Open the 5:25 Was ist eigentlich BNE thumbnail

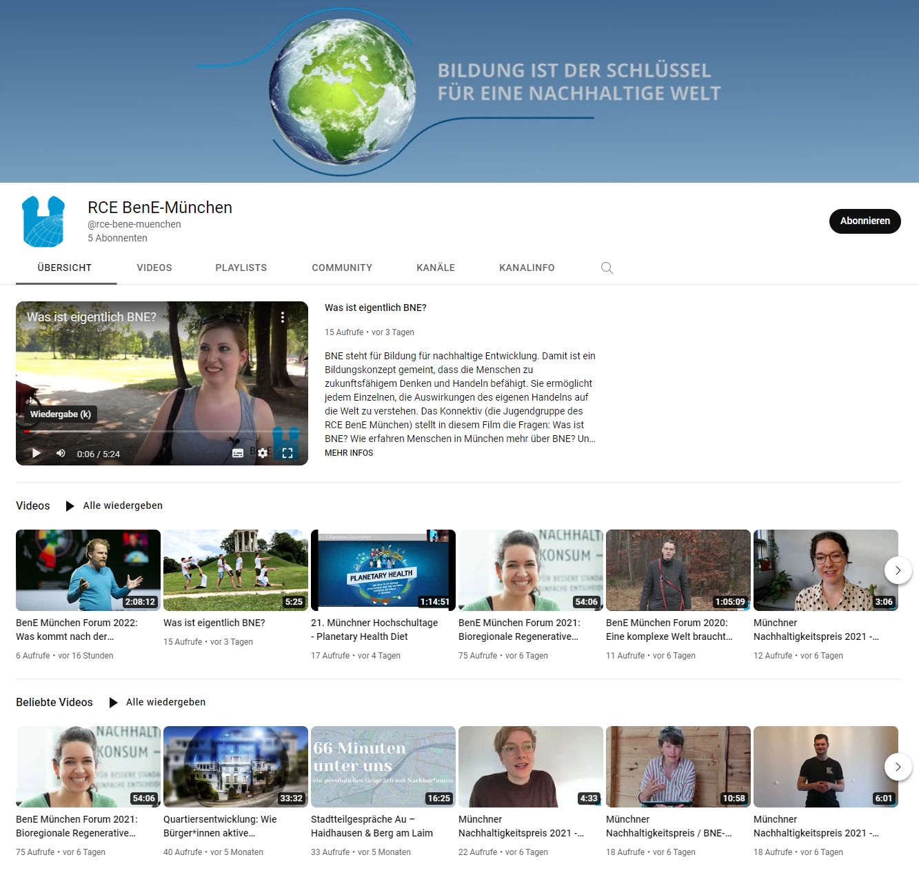236,570
